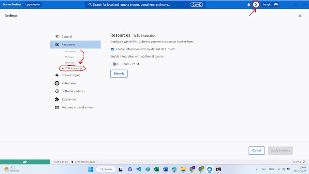Click the Refresh button

[119, 73]
